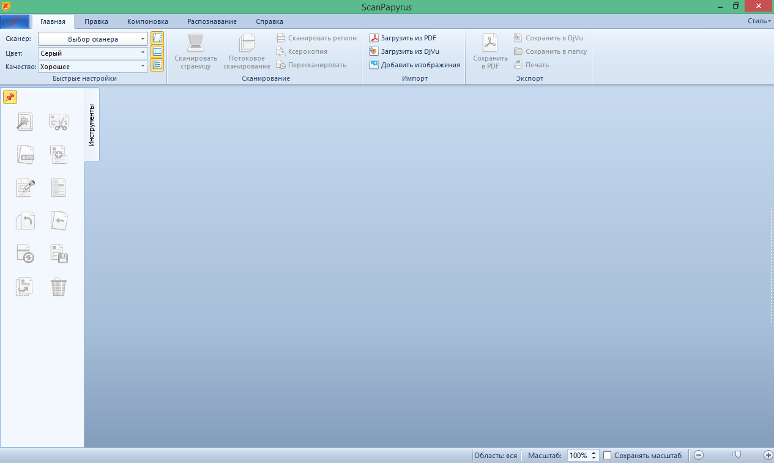The width and height of the screenshot is (774, 463).
Task: Toggle the Сохранять масштаб checkbox
Action: tap(608, 456)
